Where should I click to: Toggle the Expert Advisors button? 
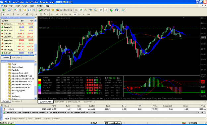pyautogui.click(x=64, y=10)
